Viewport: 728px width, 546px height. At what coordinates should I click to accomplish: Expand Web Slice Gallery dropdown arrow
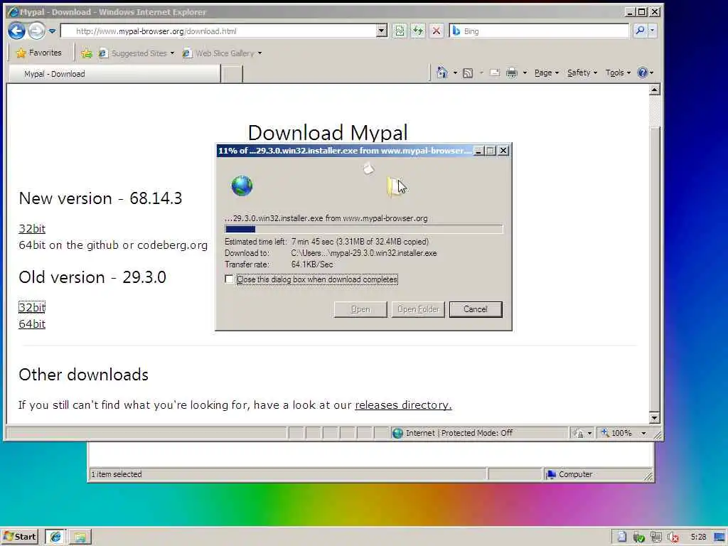(260, 53)
